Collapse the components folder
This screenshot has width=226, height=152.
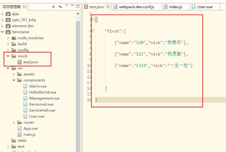[14, 80]
